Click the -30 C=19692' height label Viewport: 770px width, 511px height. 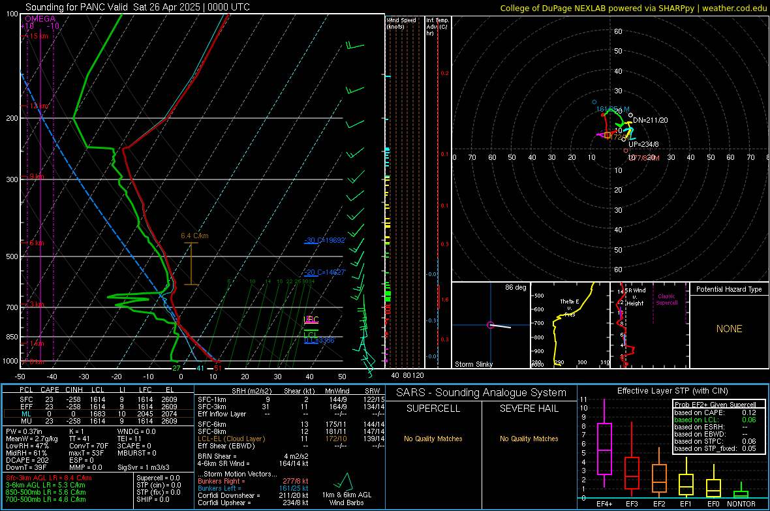[325, 240]
